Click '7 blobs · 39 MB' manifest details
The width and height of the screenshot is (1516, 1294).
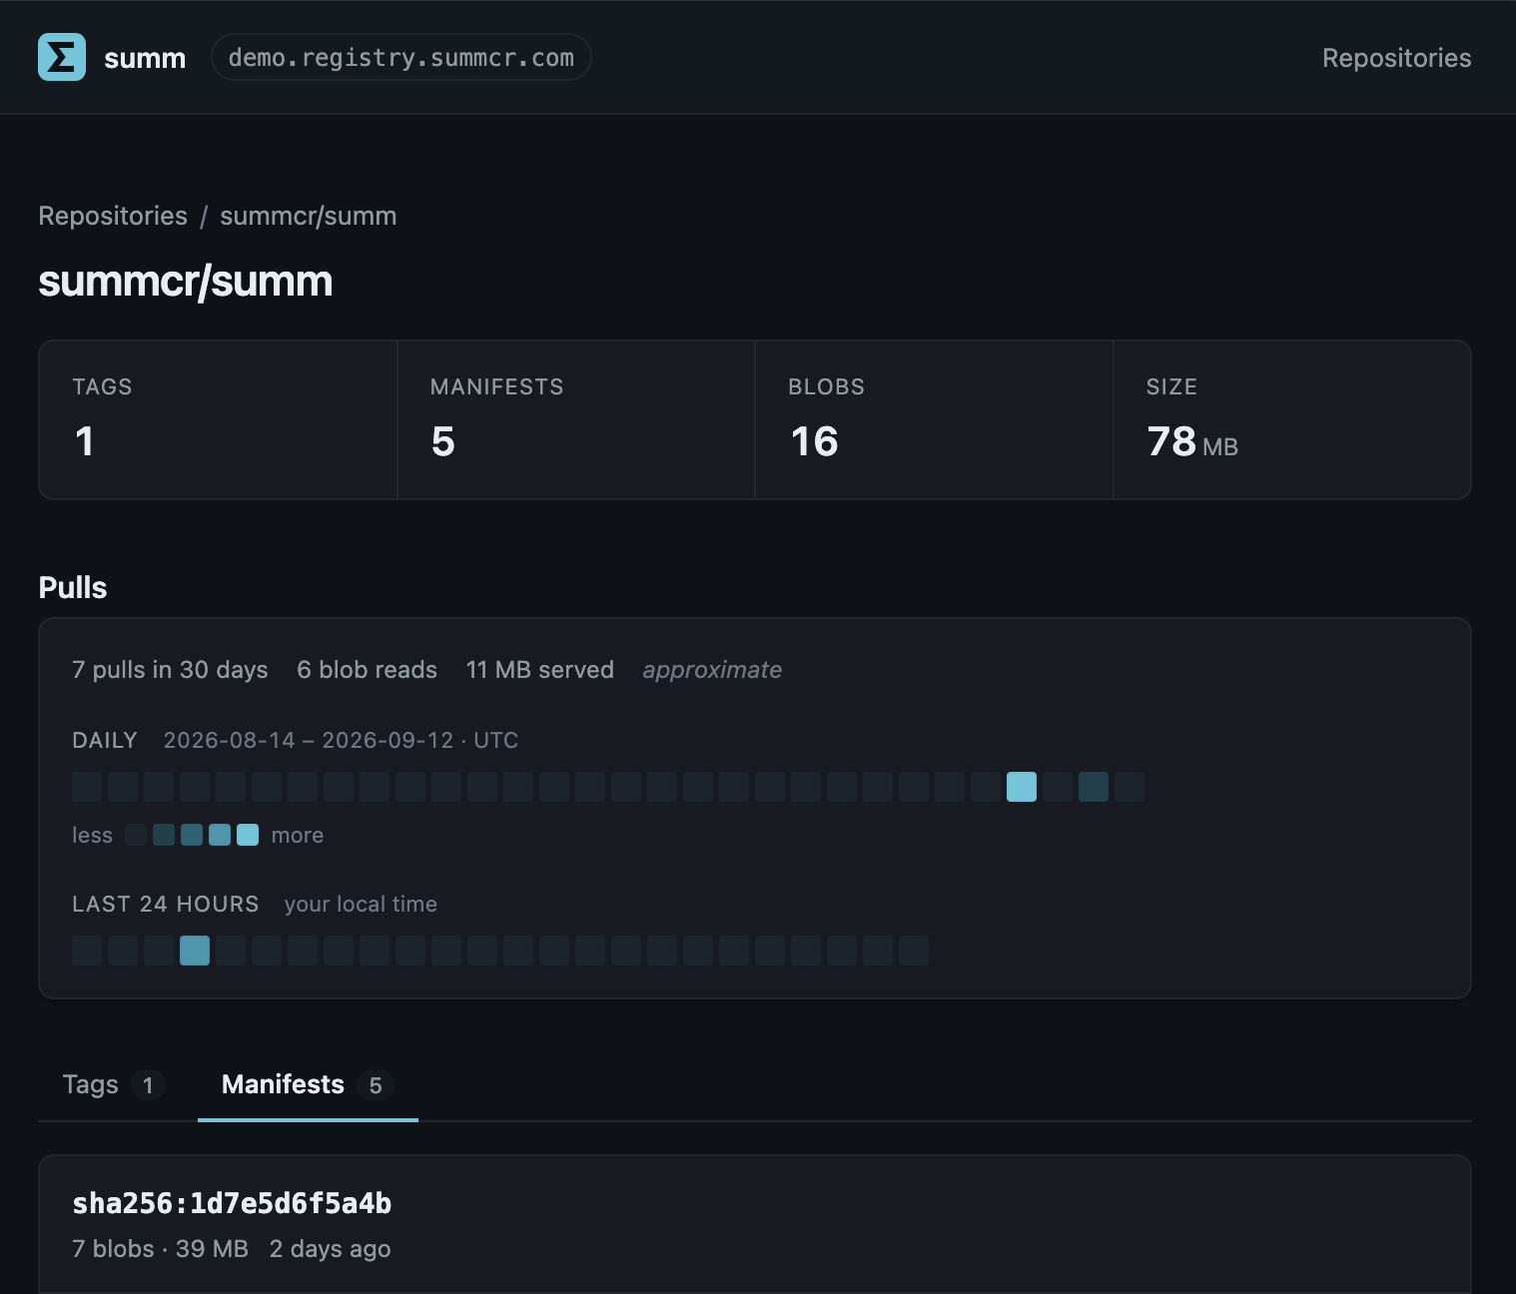[160, 1249]
